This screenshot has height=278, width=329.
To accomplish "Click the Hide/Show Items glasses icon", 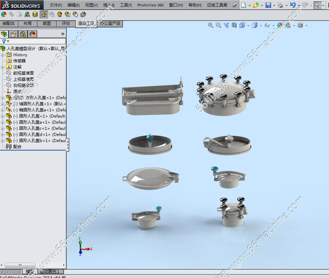I will coord(267,25).
